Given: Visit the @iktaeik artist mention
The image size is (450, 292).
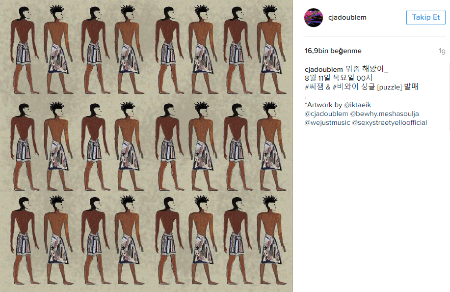Looking at the screenshot, I should point(357,105).
